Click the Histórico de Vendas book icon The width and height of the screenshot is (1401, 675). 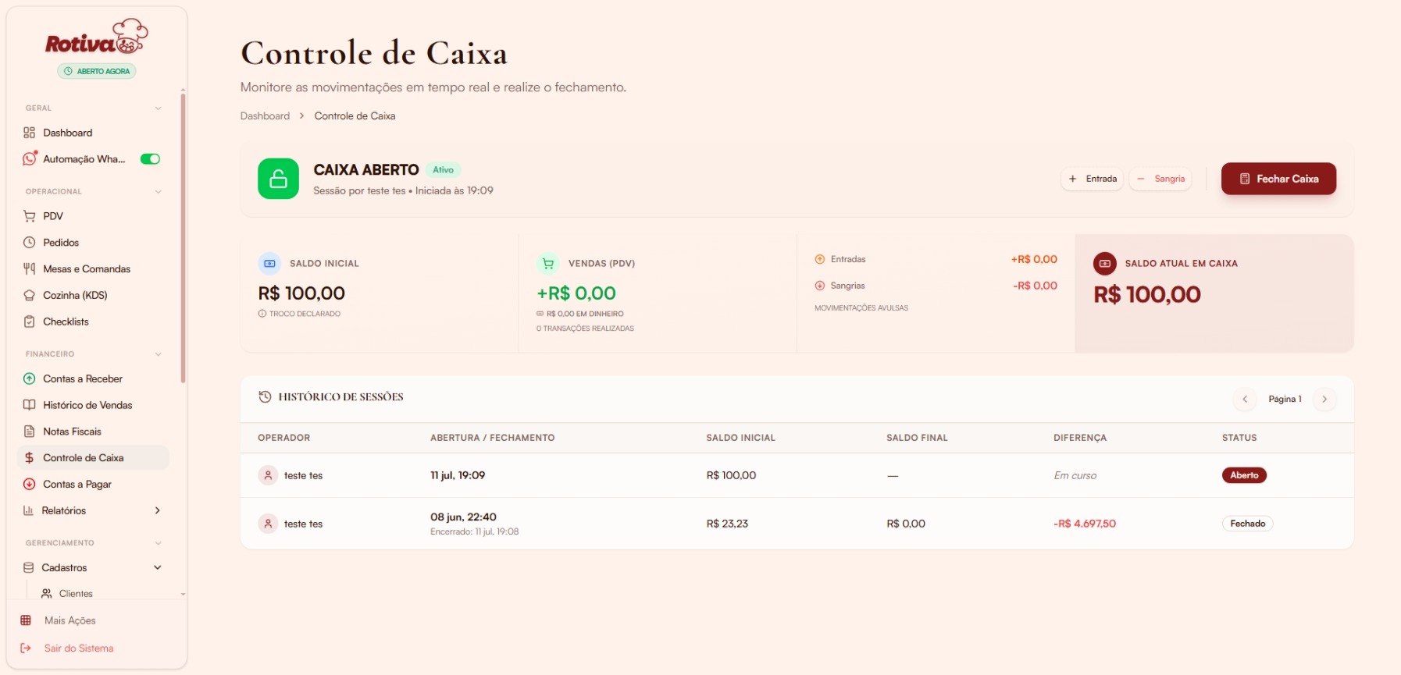[x=30, y=405]
